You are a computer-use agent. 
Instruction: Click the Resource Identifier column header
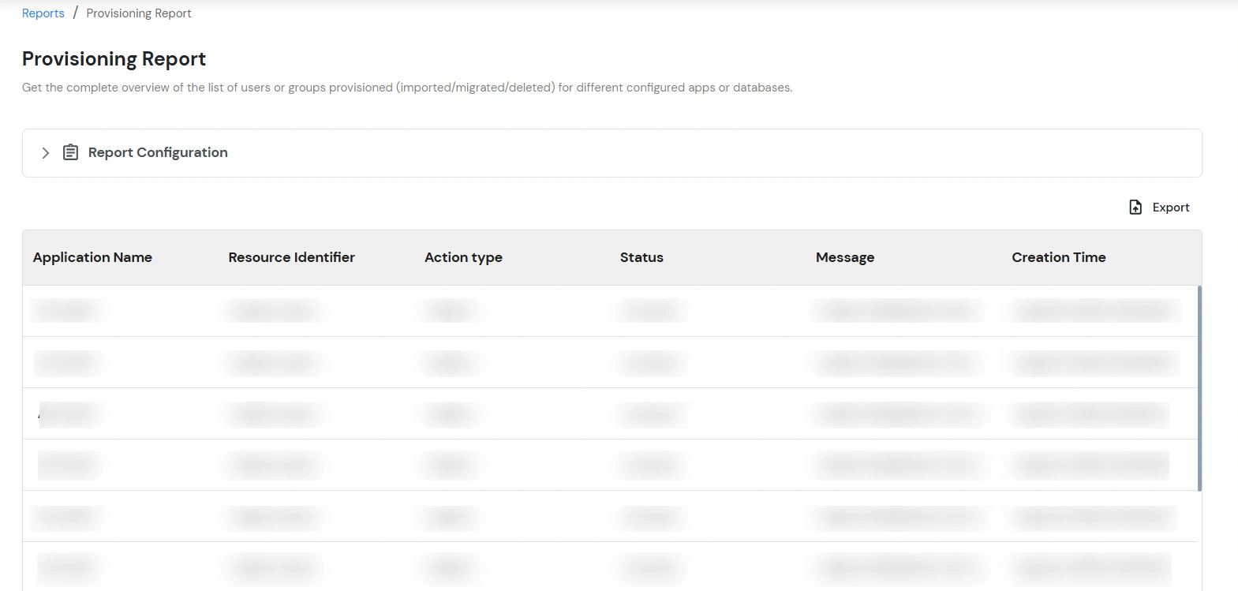point(292,257)
